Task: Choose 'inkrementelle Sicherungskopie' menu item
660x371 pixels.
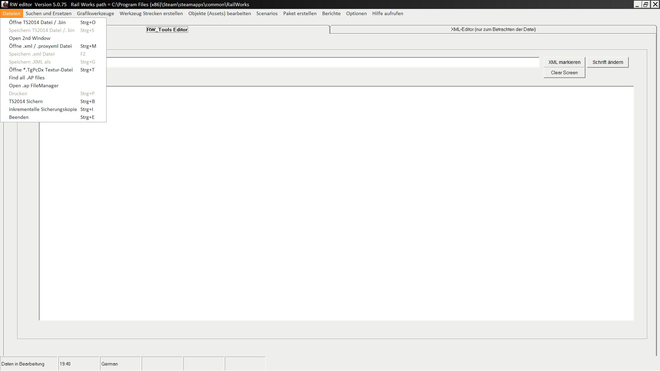Action: pos(43,109)
